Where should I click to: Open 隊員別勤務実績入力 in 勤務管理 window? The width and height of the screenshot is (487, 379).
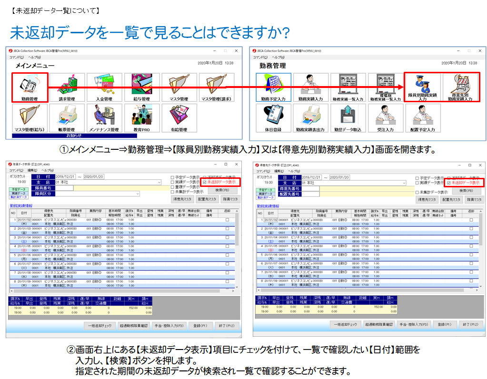click(x=422, y=87)
